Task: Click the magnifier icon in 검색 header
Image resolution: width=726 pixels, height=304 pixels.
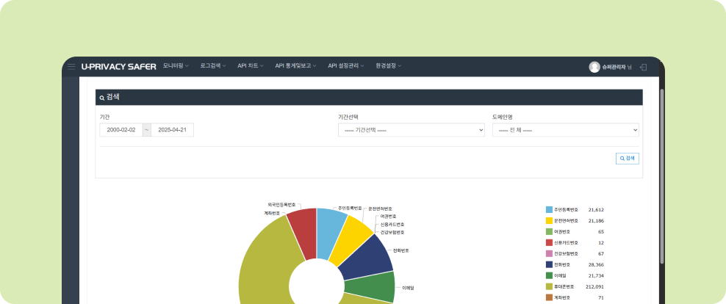Action: [x=102, y=98]
